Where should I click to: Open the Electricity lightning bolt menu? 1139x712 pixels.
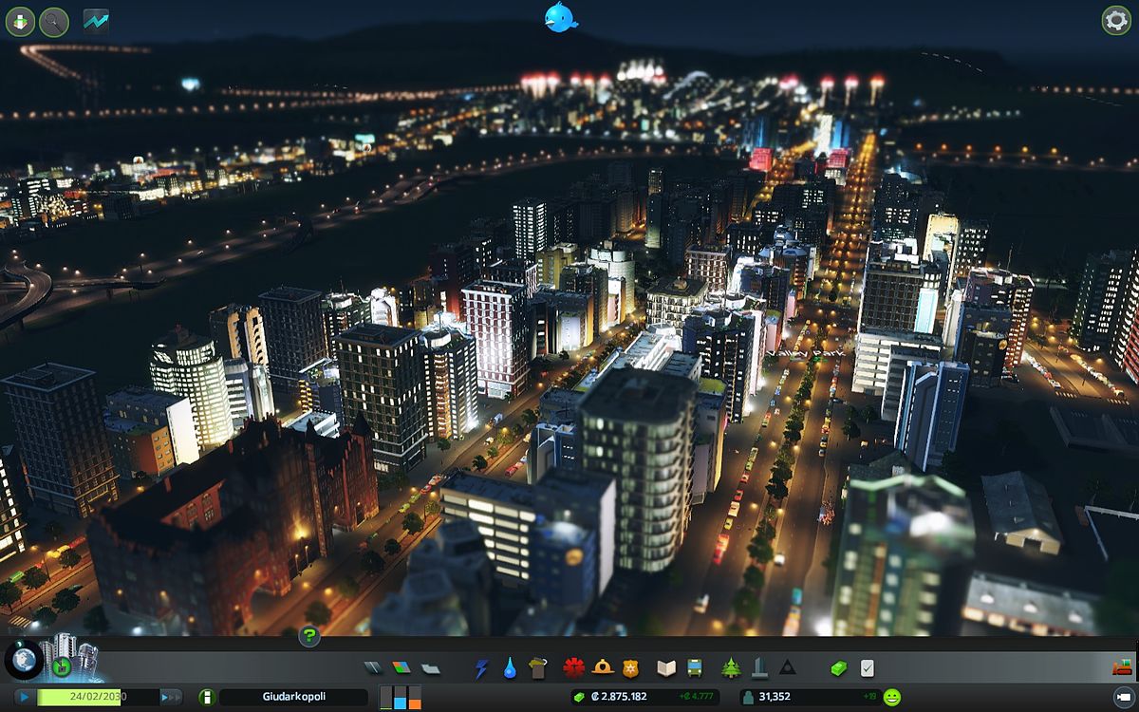coord(481,668)
